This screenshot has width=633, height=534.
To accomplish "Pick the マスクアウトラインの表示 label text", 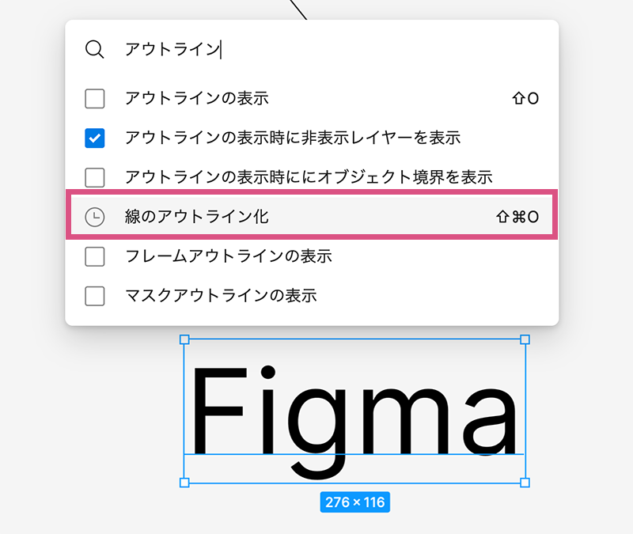I will pos(221,296).
